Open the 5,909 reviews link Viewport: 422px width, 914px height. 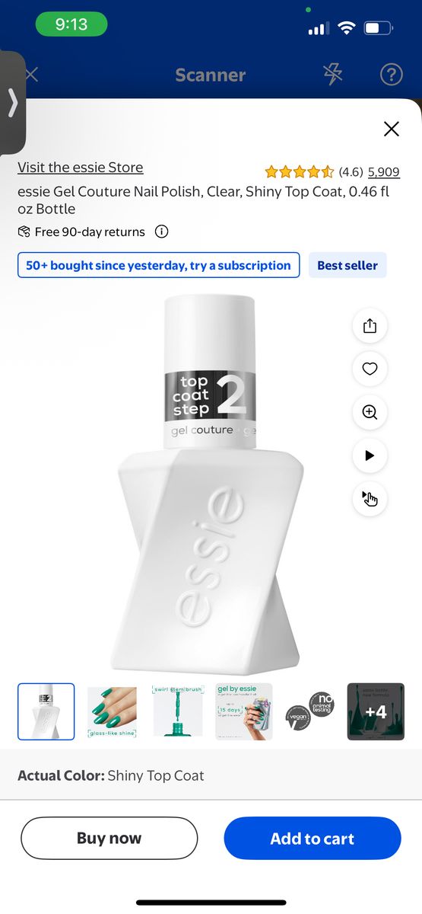(x=384, y=172)
